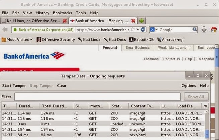This screenshot has height=140, width=219.
Task: Click the Bank of America logo
Action: [34, 56]
